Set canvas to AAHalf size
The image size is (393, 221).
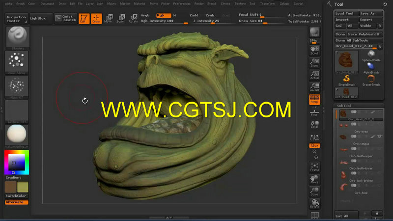click(x=314, y=87)
